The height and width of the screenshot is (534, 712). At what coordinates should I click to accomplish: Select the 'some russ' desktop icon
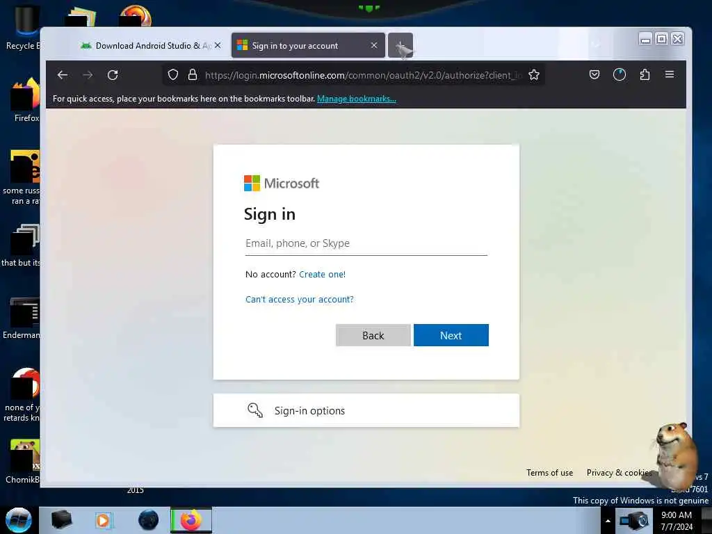pos(22,177)
